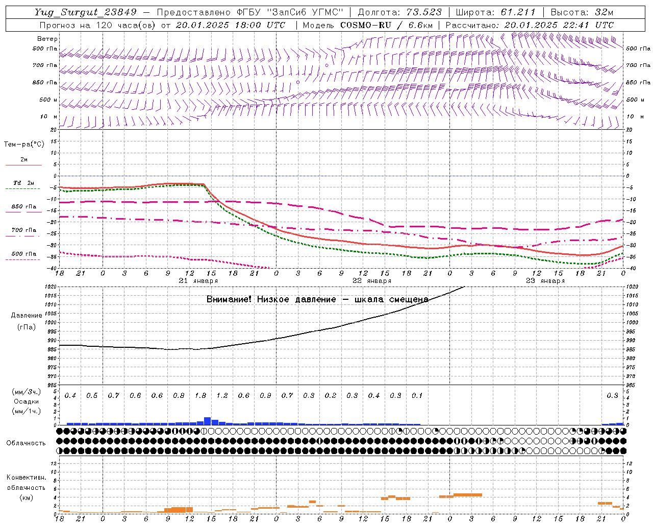Click the 0.9 precipitation value

tap(265, 396)
